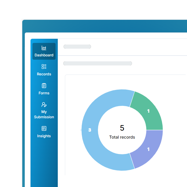The image size is (187, 187).
Task: Click the Forms clipboard icon
Action: [44, 86]
